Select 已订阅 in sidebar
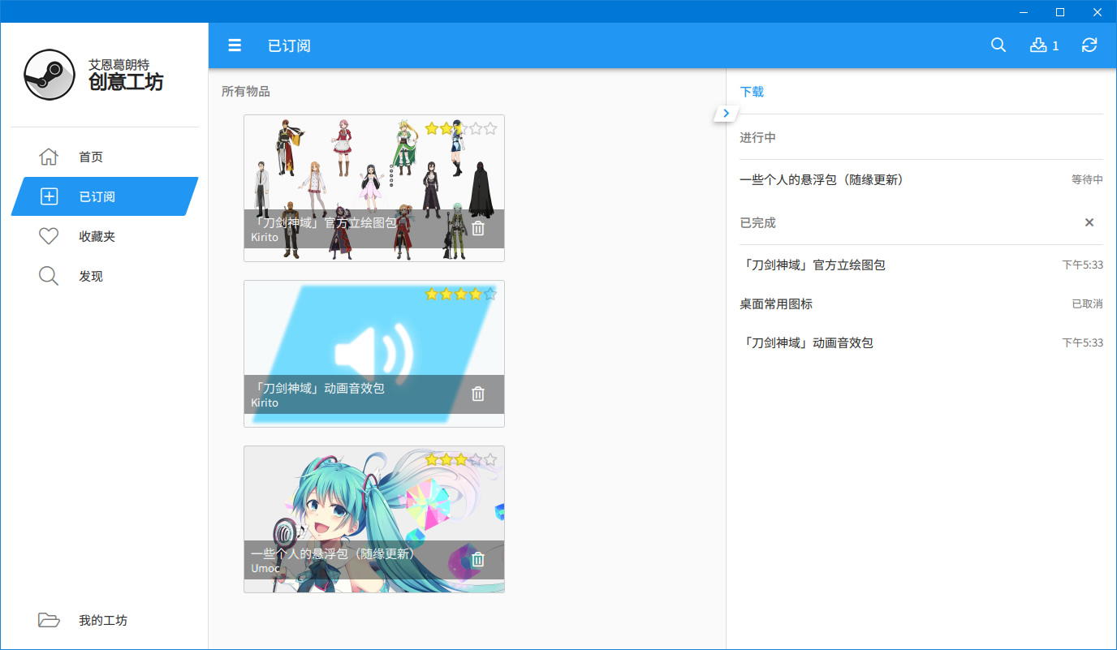This screenshot has height=650, width=1117. (x=105, y=196)
